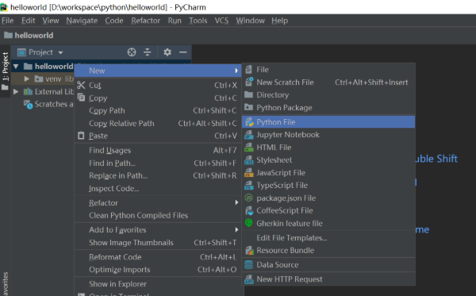
Task: Select Show in Explorer entry
Action: [158, 284]
